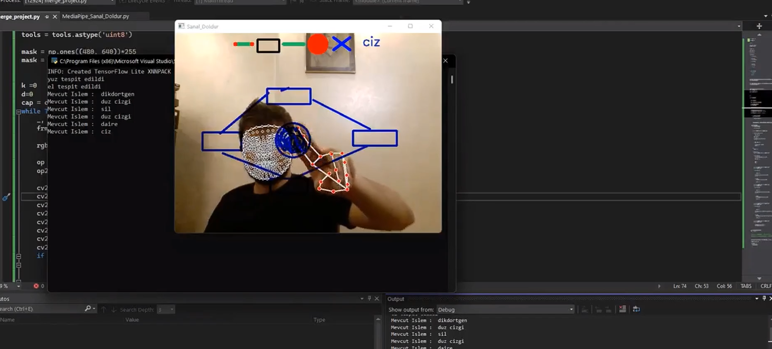Click the Ln: 74 status indicator

click(680, 286)
